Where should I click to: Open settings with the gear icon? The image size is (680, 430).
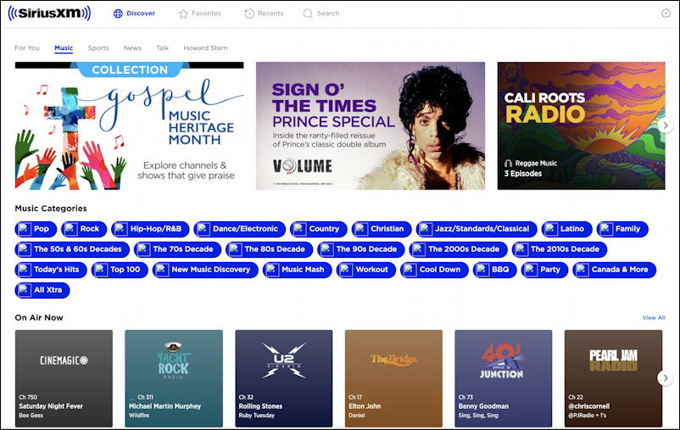(x=666, y=14)
